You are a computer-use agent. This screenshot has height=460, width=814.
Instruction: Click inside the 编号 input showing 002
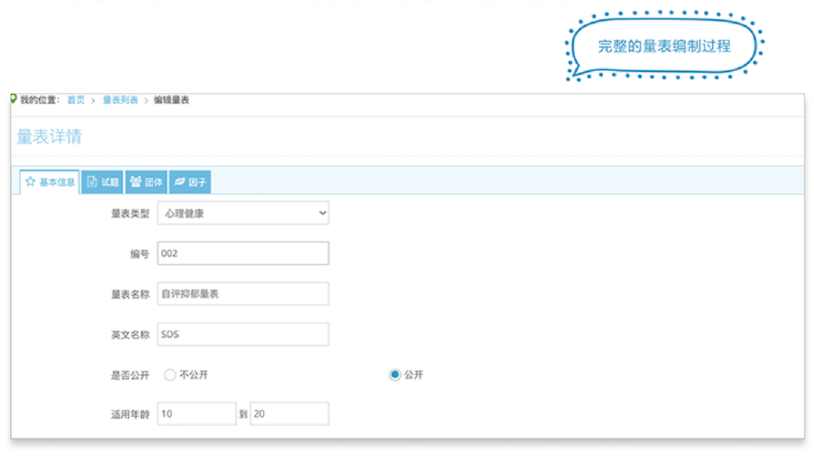click(x=243, y=253)
